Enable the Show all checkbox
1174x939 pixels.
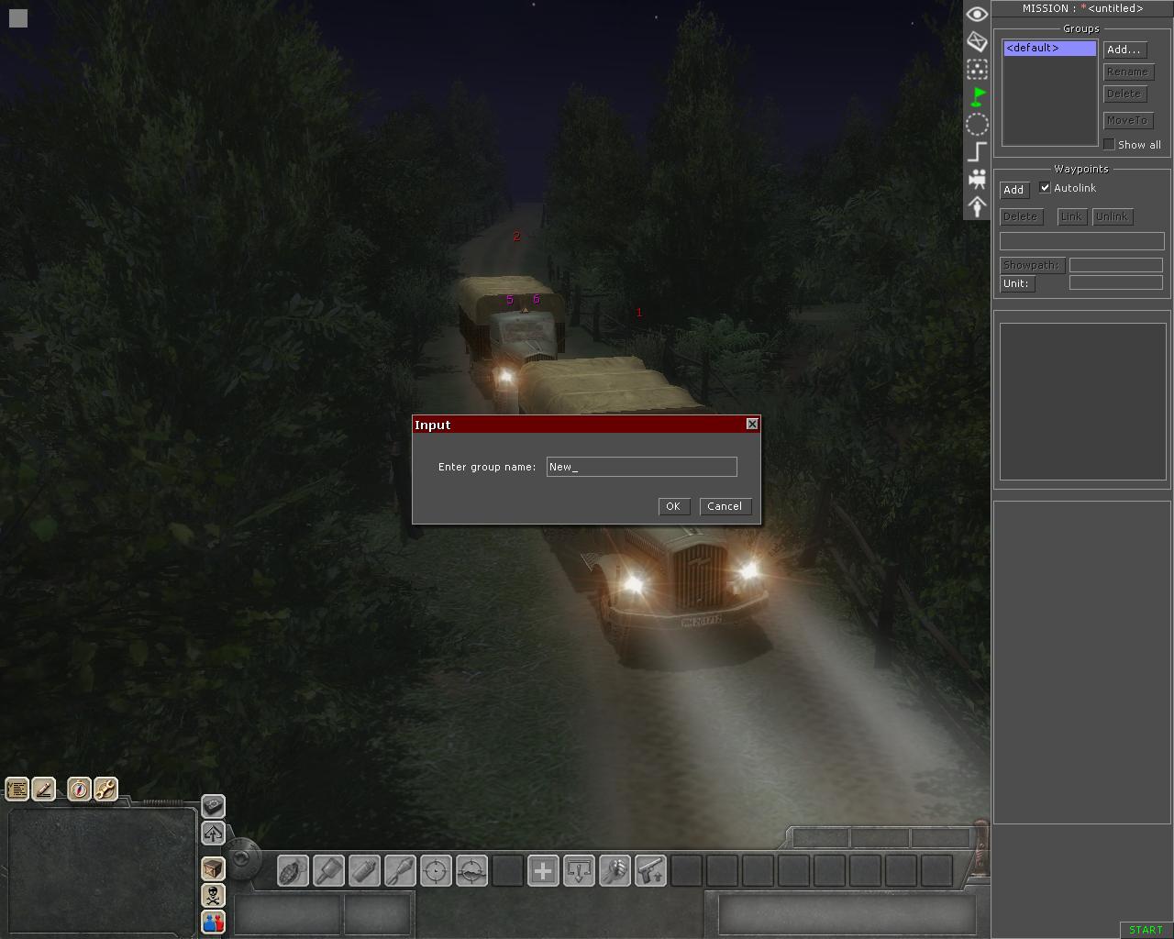1109,144
